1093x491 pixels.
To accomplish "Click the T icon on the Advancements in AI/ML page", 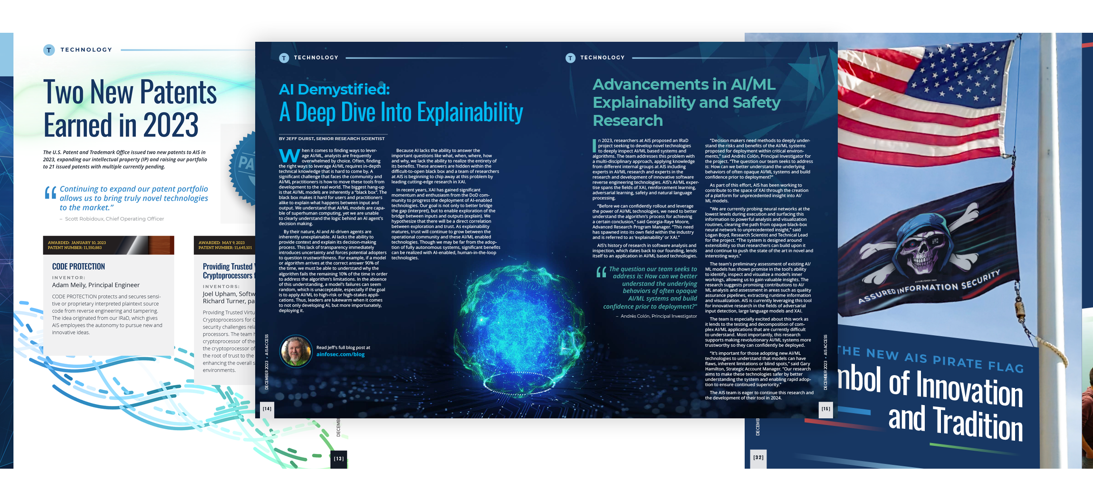I will 570,58.
